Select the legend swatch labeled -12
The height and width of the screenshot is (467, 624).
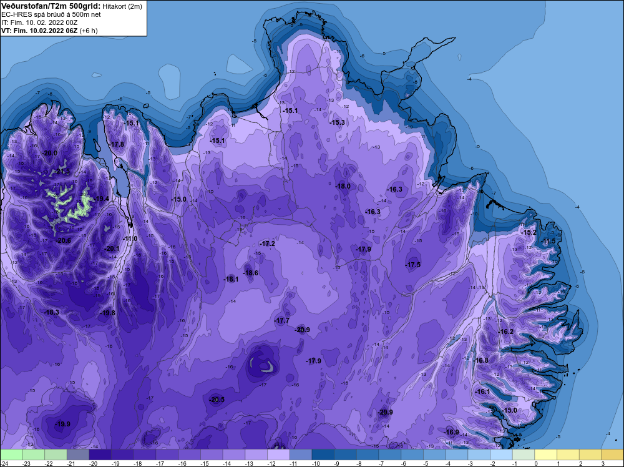coord(278,455)
